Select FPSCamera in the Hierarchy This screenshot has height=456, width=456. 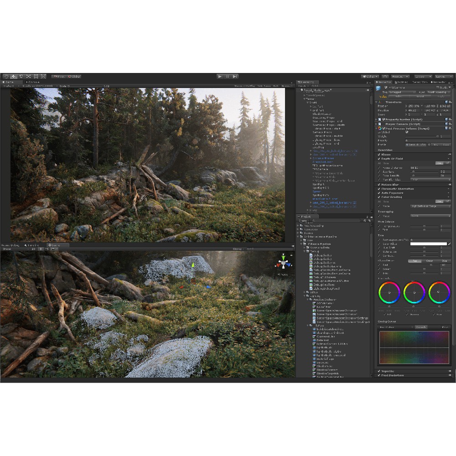[x=320, y=169]
